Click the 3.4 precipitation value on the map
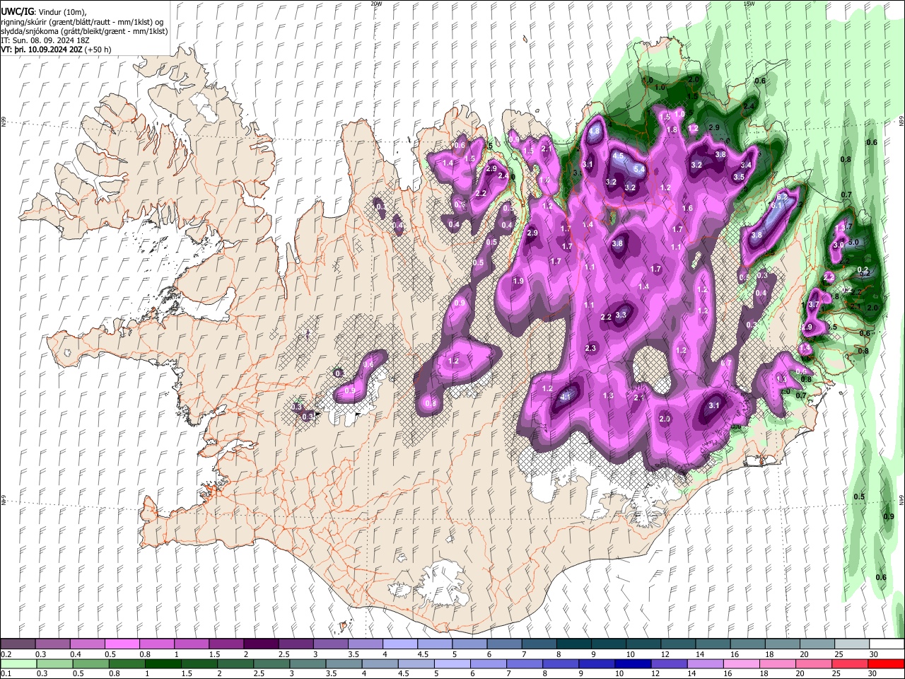 745,165
